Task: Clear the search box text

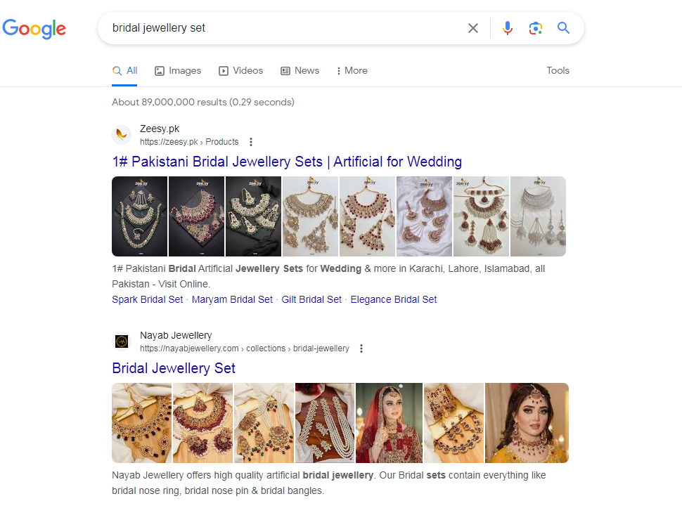Action: [473, 28]
